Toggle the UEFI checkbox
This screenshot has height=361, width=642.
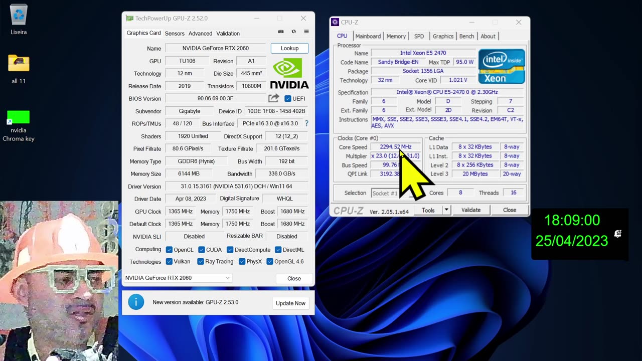288,99
